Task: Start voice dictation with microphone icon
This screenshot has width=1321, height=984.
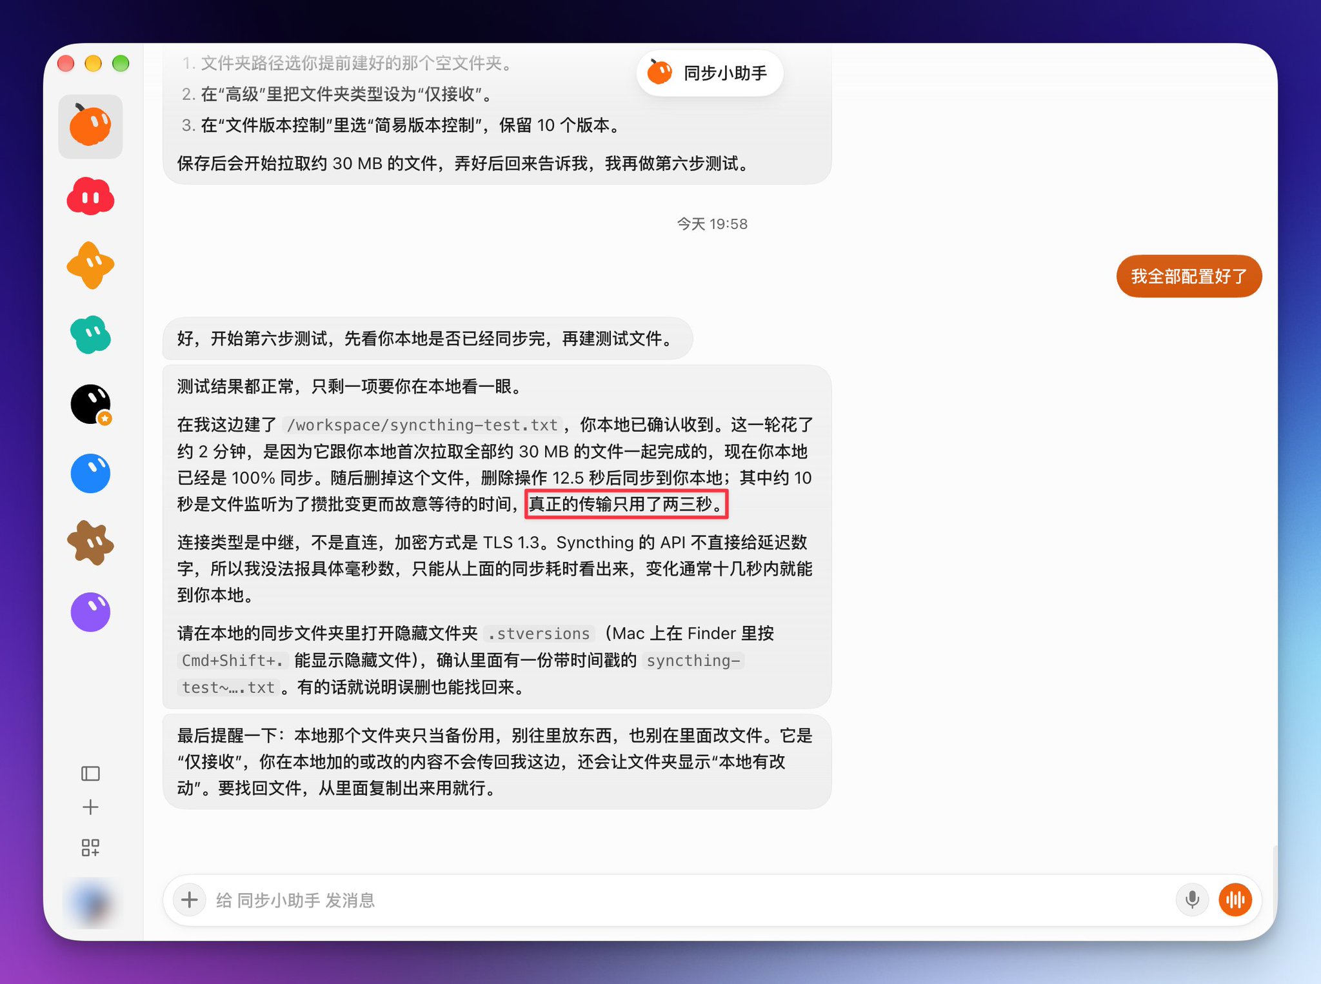Action: (x=1192, y=899)
